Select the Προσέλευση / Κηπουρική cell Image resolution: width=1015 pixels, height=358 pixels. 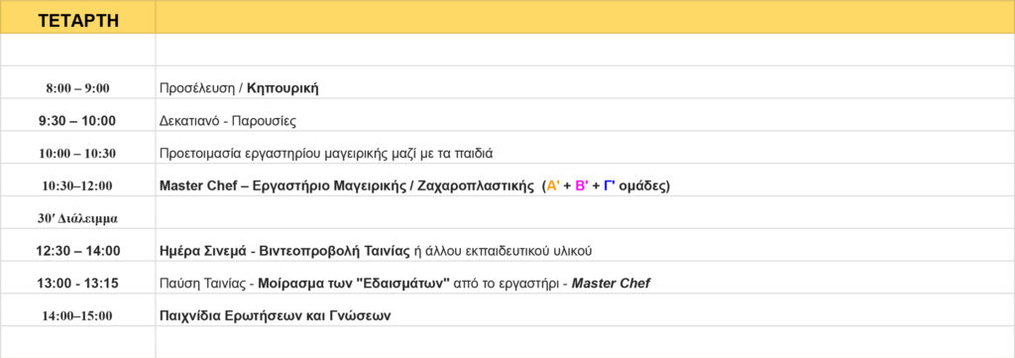[x=585, y=88]
